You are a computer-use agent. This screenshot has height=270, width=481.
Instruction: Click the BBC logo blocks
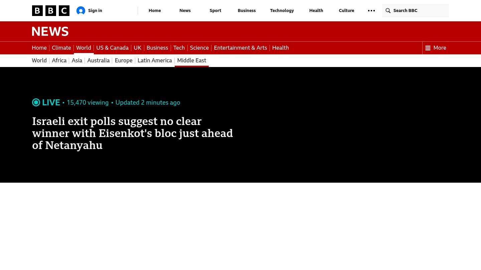coord(51,11)
